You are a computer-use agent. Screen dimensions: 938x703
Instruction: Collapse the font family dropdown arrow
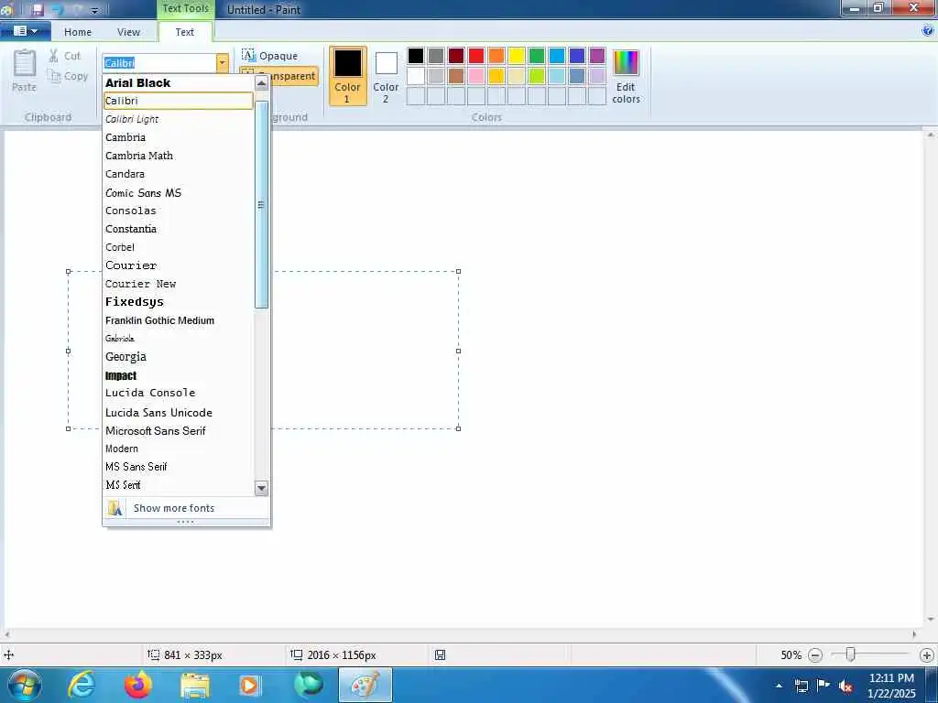[x=222, y=63]
